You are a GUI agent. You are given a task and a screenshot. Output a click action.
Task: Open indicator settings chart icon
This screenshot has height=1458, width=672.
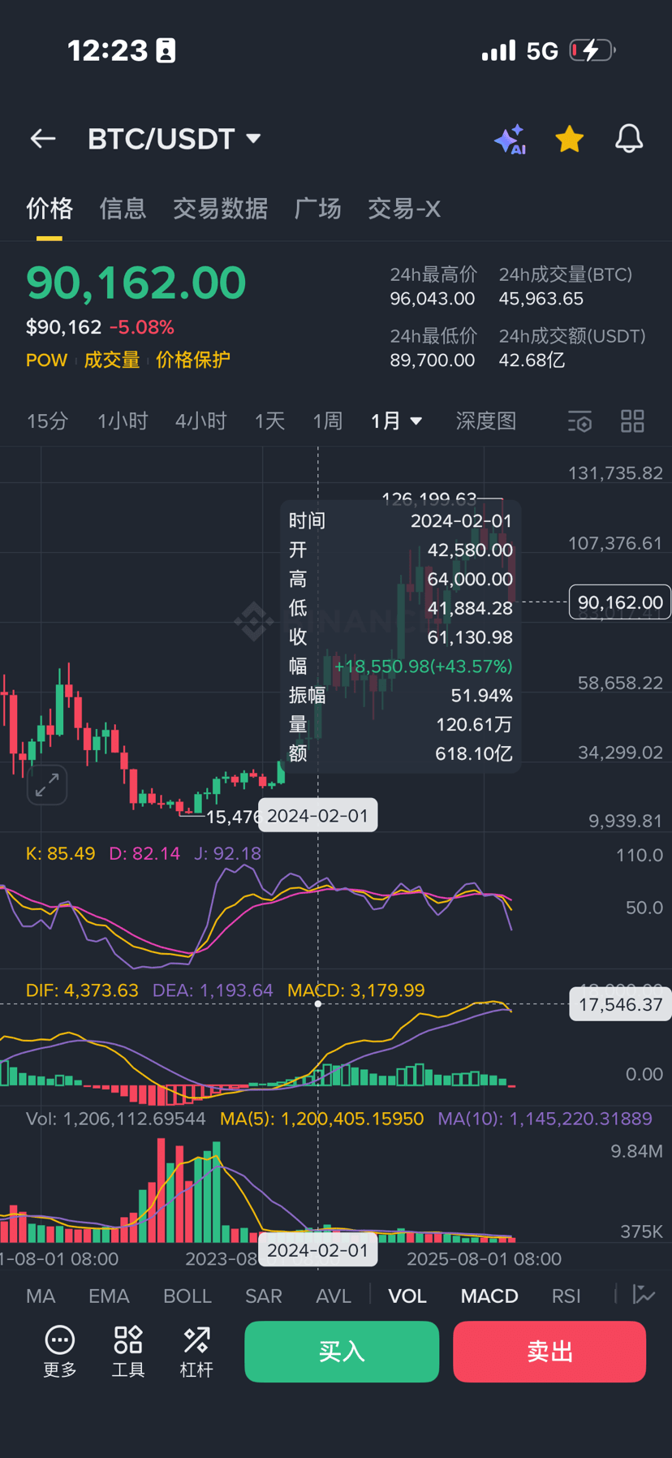tap(644, 1294)
